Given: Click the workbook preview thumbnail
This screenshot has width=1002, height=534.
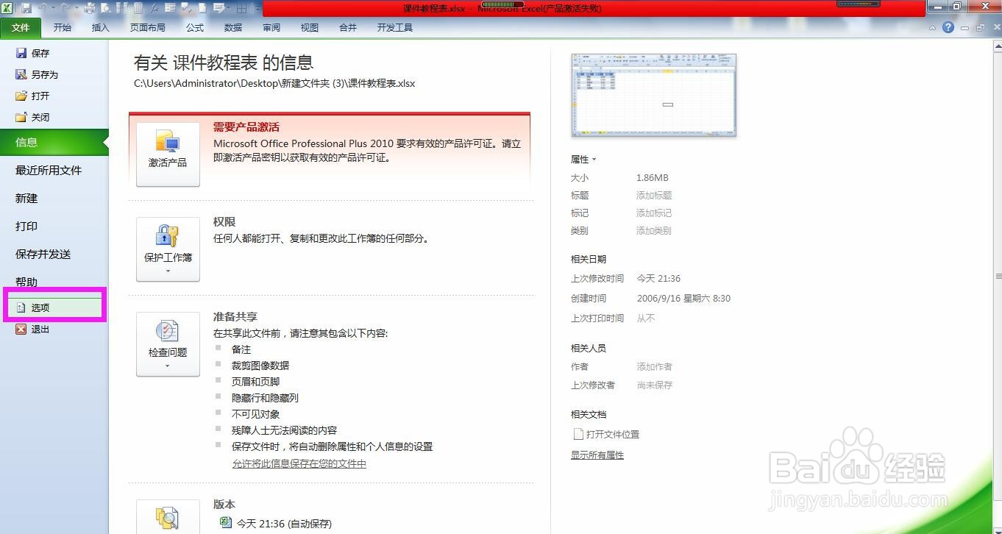Looking at the screenshot, I should tap(653, 95).
